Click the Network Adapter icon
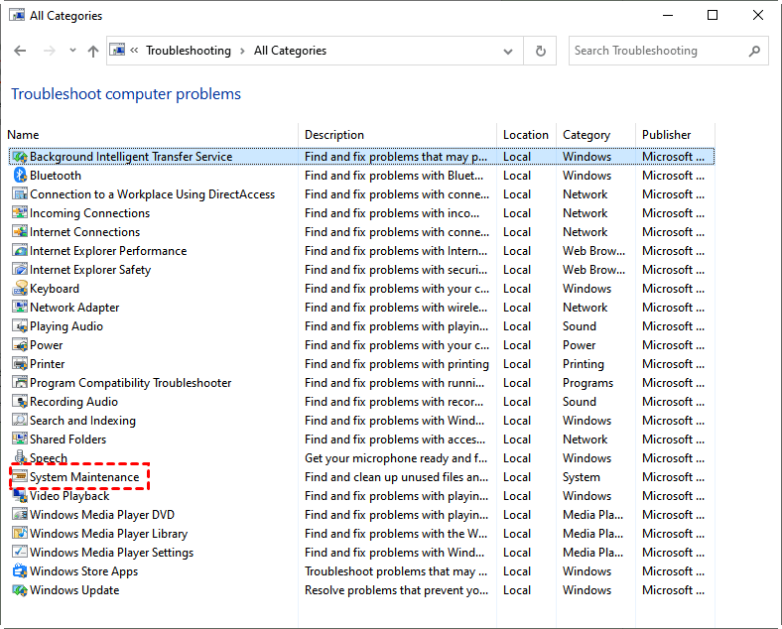The image size is (782, 629). coord(20,308)
